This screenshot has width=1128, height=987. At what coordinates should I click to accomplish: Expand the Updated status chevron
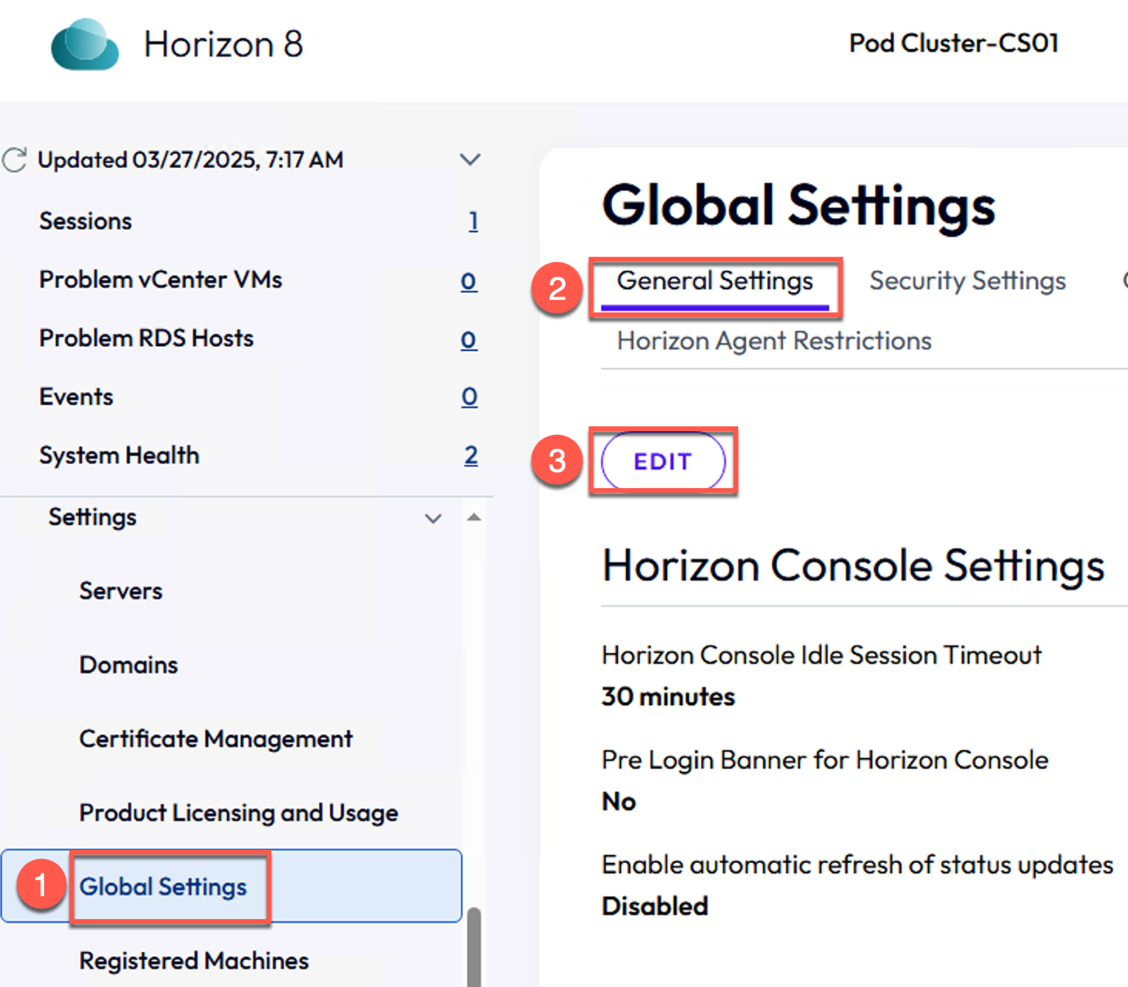click(470, 159)
